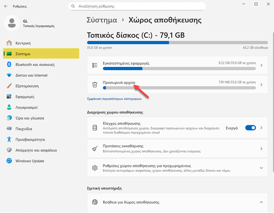Click the Σύστημα breadcrumb link

(x=102, y=20)
